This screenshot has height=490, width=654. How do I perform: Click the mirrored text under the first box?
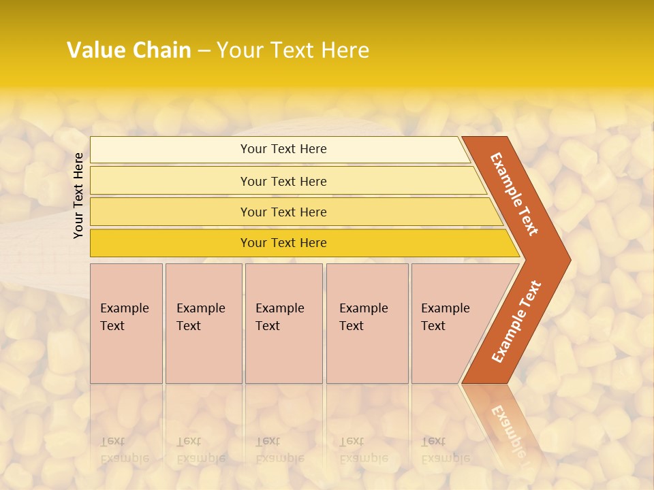(x=124, y=450)
